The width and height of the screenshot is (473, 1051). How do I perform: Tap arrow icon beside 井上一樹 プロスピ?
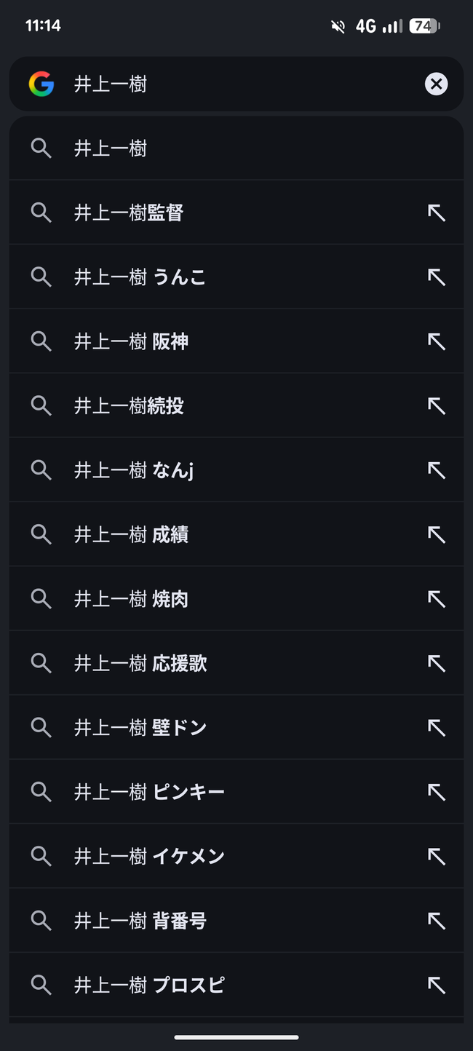(436, 985)
